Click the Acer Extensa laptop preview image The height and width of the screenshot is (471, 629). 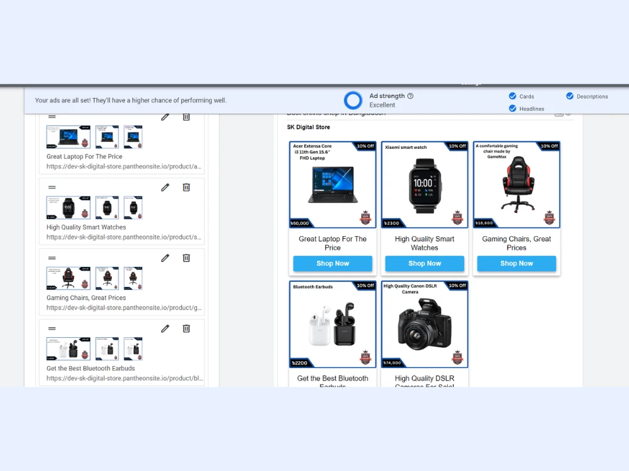[333, 185]
